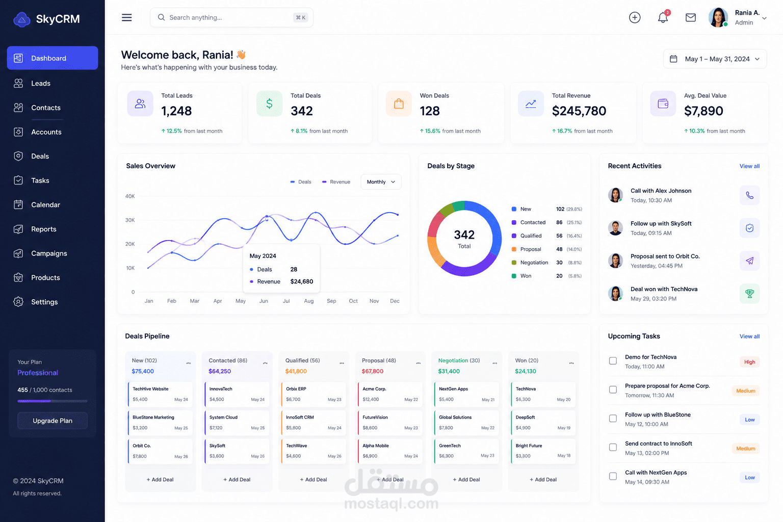Click the contacts usage progress bar
Image resolution: width=783 pixels, height=522 pixels.
click(53, 401)
